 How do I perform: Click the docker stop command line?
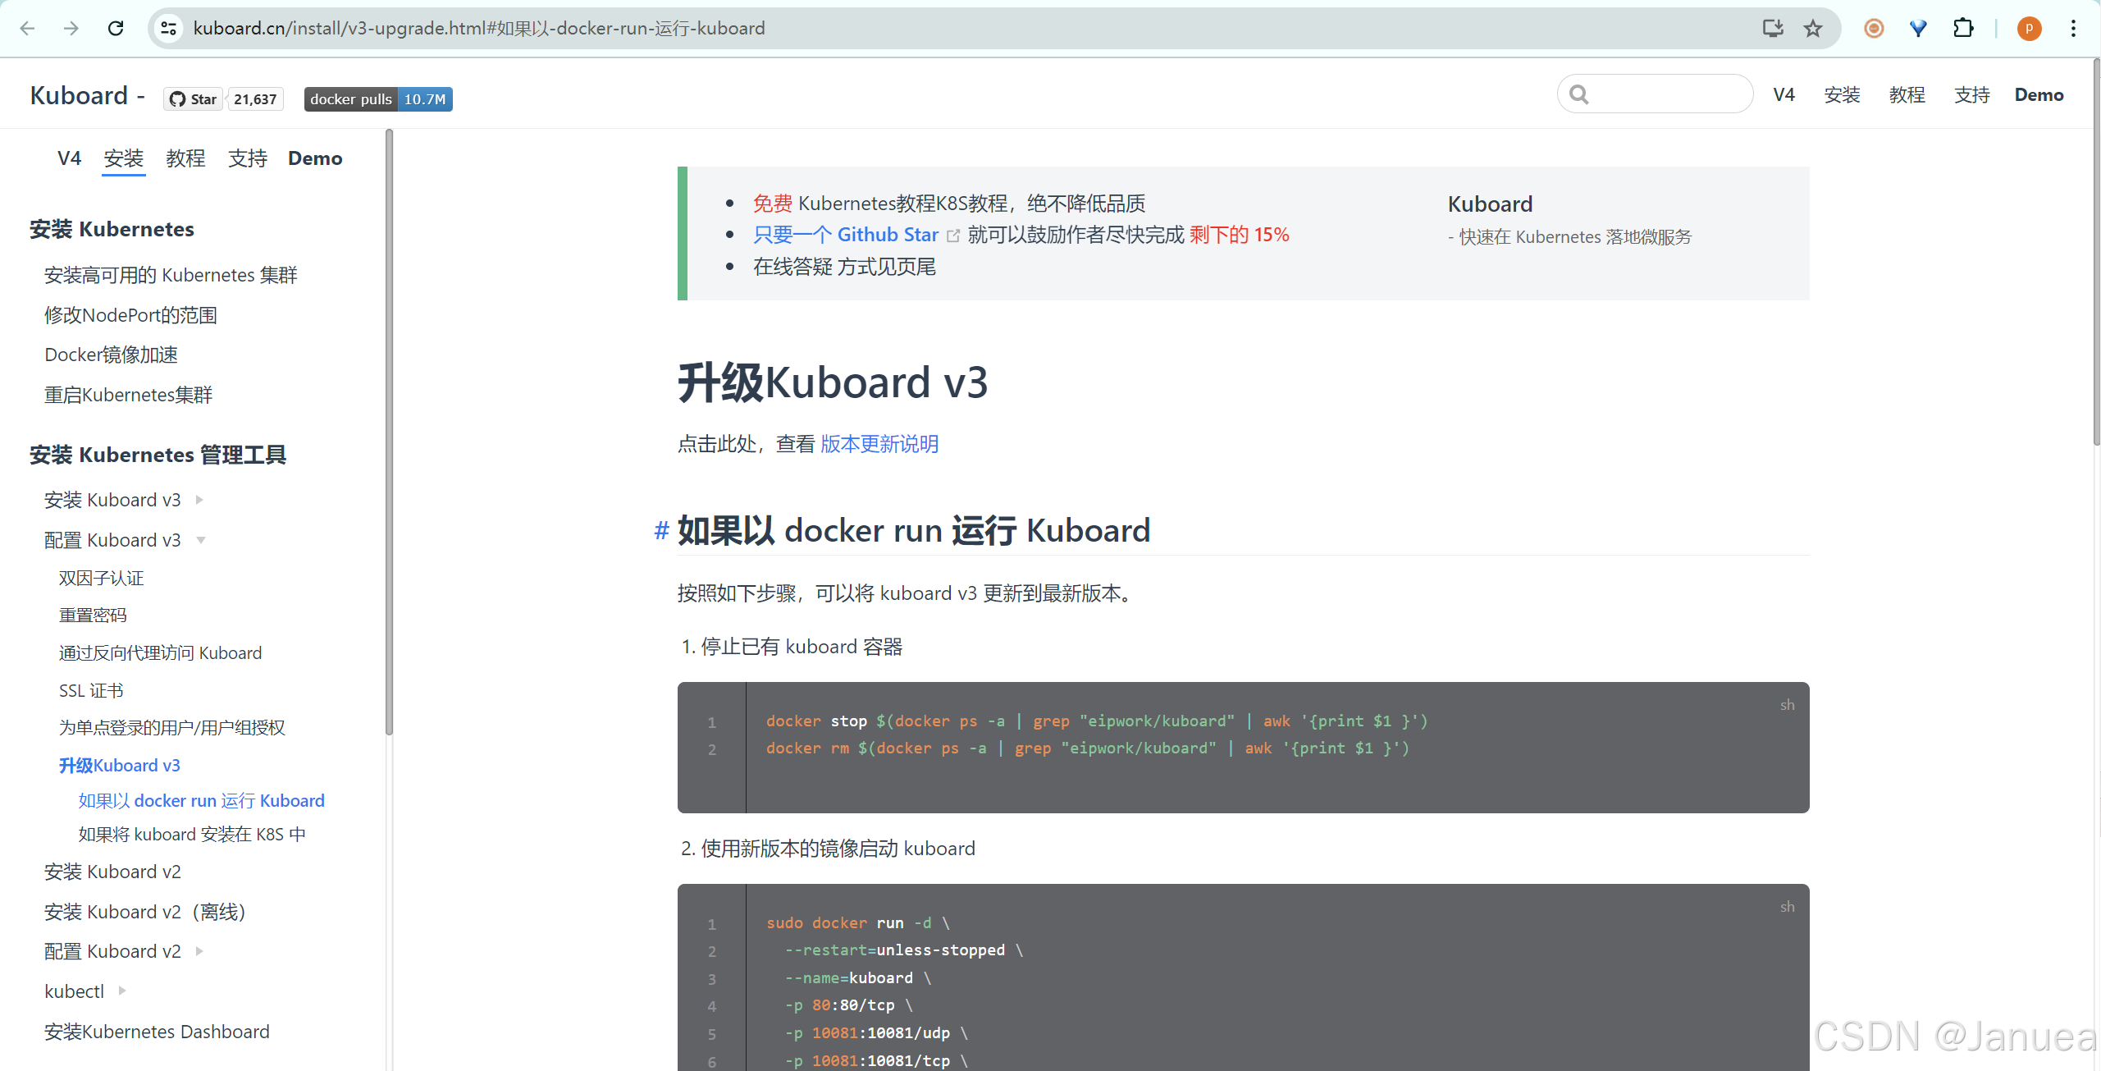click(1097, 721)
